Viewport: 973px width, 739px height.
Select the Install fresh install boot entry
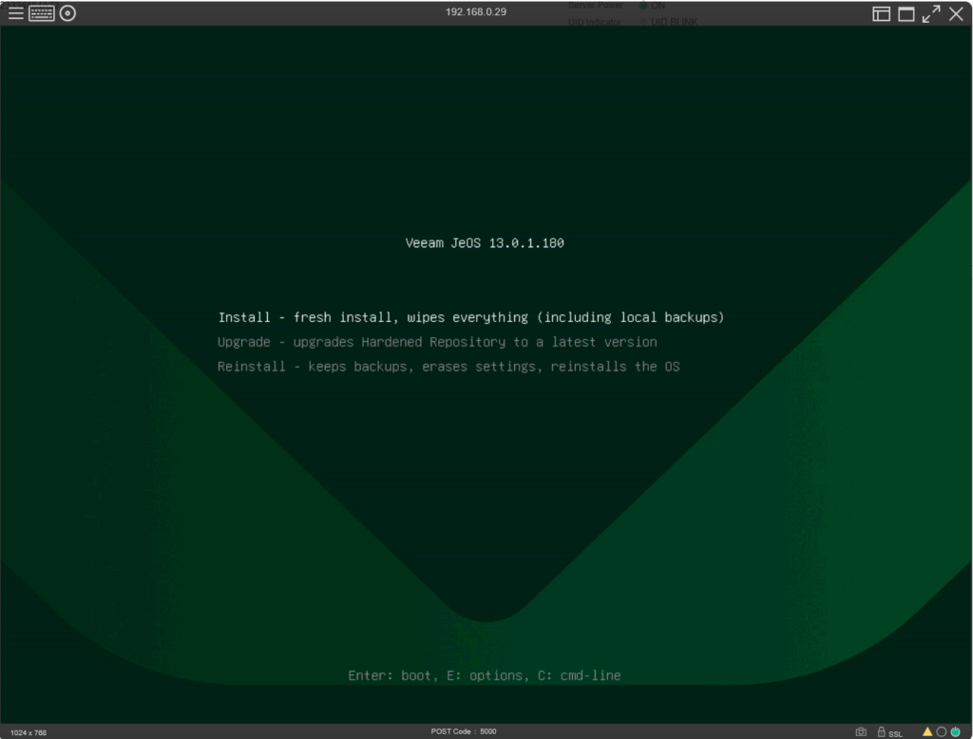[x=471, y=317]
